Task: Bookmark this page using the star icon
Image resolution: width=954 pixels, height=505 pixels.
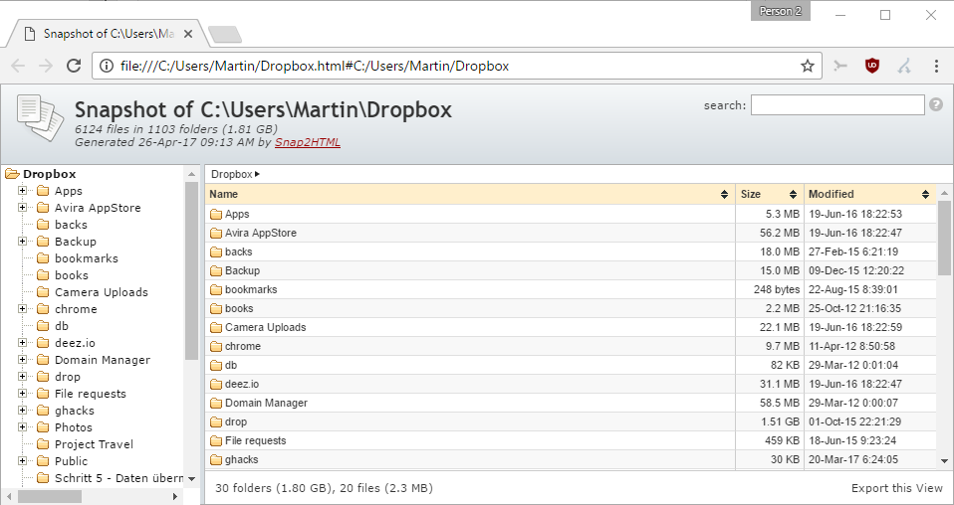Action: [807, 66]
